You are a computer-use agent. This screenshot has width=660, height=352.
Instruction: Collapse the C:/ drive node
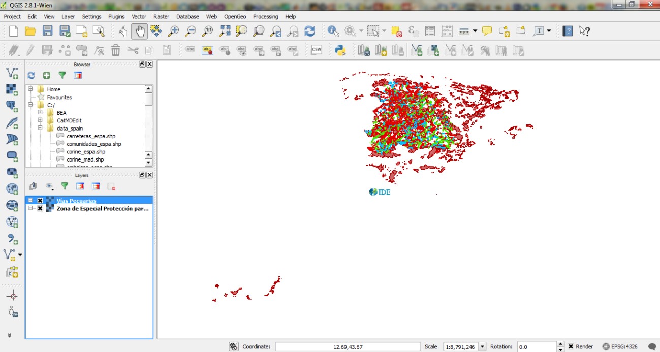coord(30,105)
